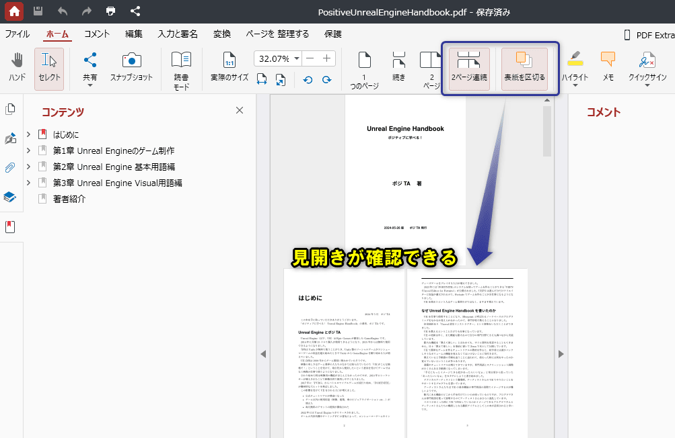Viewport: 675px width, 438px height.
Task: Take a Snapshot (スナップショット)
Action: point(131,67)
